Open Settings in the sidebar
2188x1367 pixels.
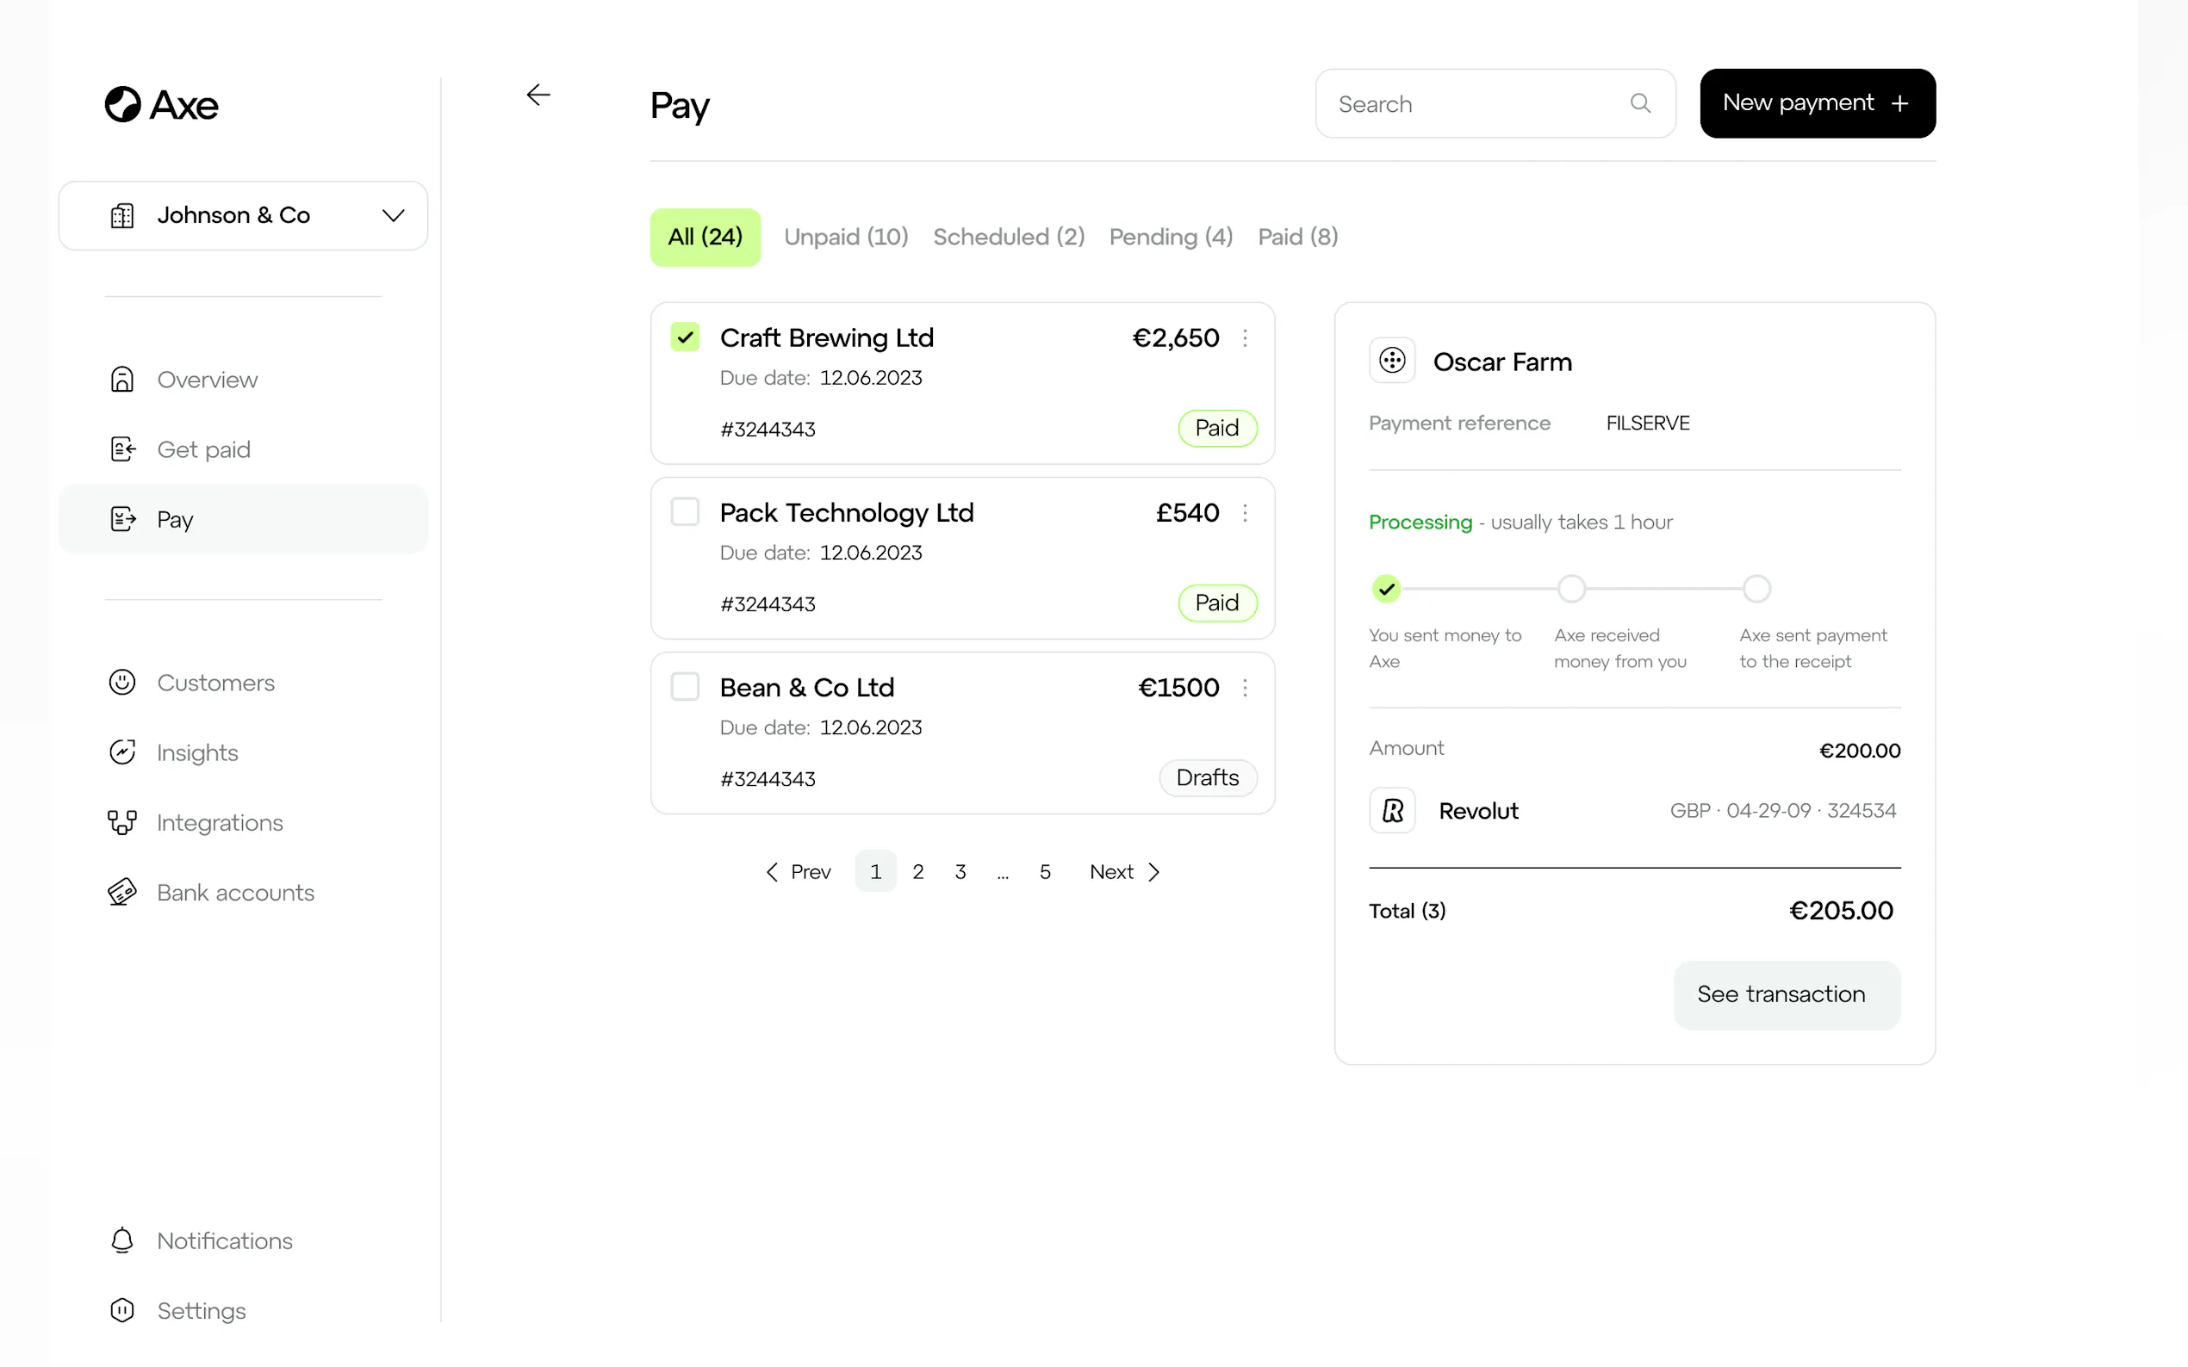[x=201, y=1310]
